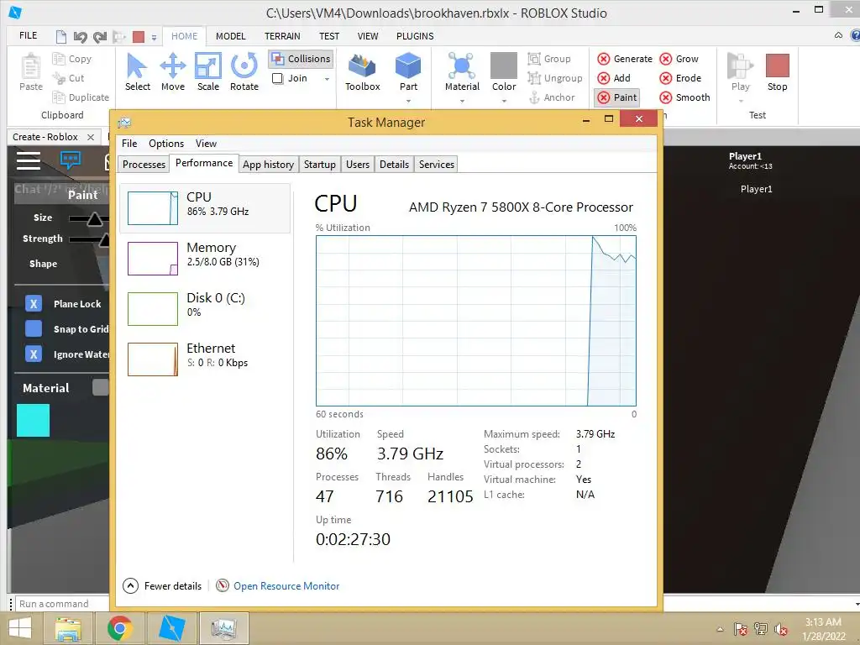Select the Paint terrain tool

617,97
